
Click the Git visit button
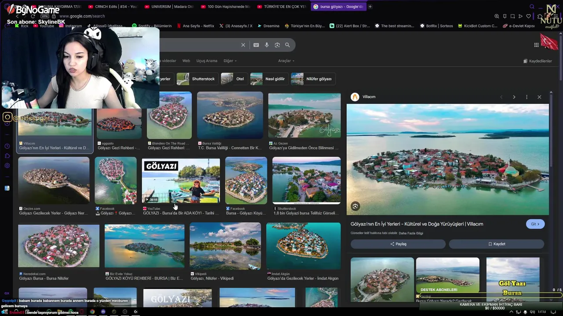[535, 224]
